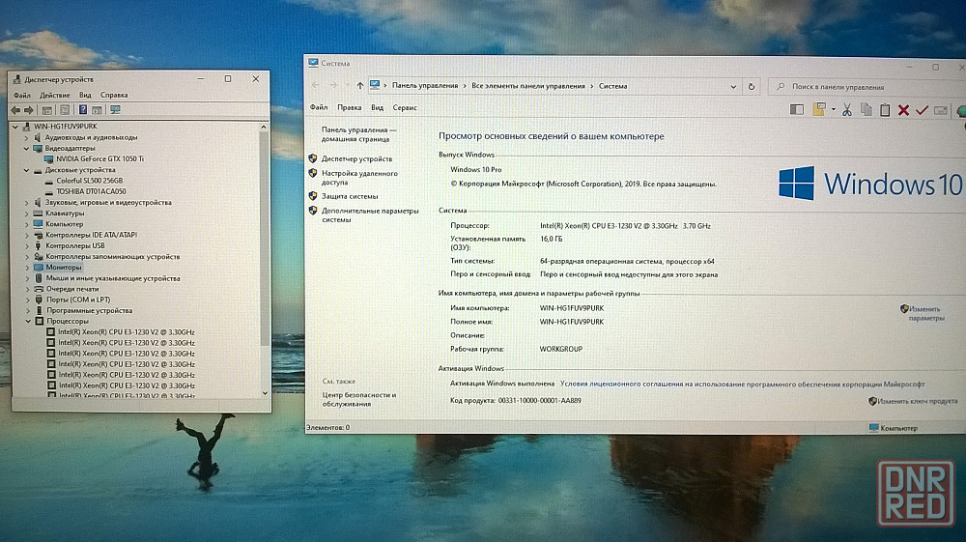Click the back arrow in Device Manager toolbar
Viewport: 966px width, 542px height.
(15, 110)
